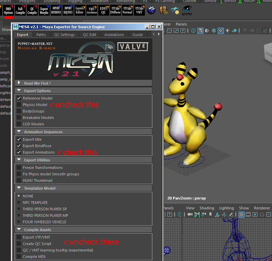Toggle use all lights bulb icon

[x=227, y=31]
